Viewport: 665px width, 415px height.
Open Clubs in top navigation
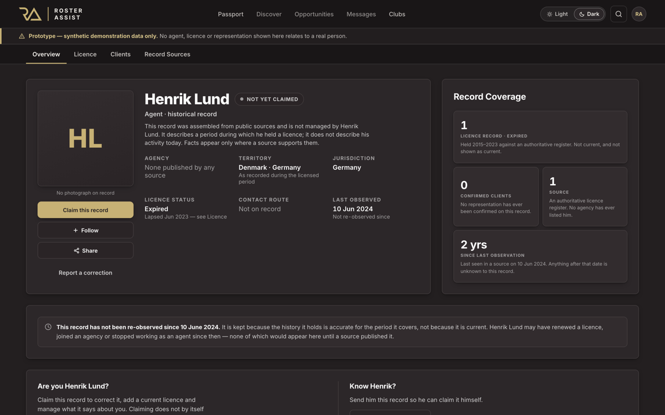(397, 14)
